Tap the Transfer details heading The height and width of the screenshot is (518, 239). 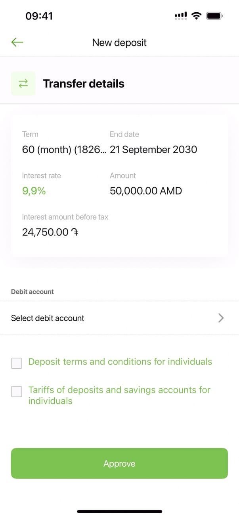point(84,84)
